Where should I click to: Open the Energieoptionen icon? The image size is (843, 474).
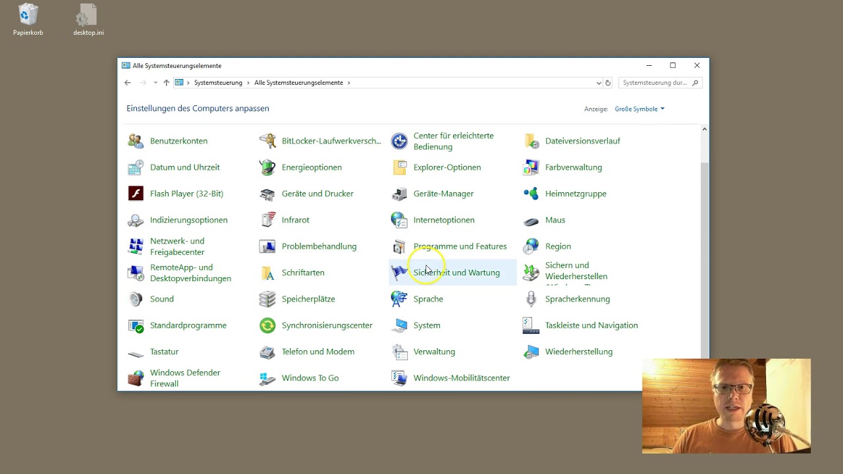pyautogui.click(x=267, y=167)
